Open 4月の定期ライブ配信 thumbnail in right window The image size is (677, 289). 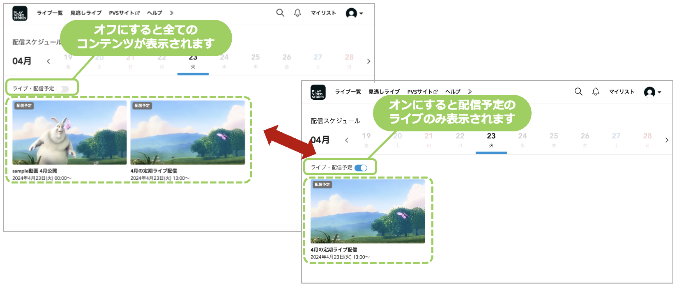point(368,211)
